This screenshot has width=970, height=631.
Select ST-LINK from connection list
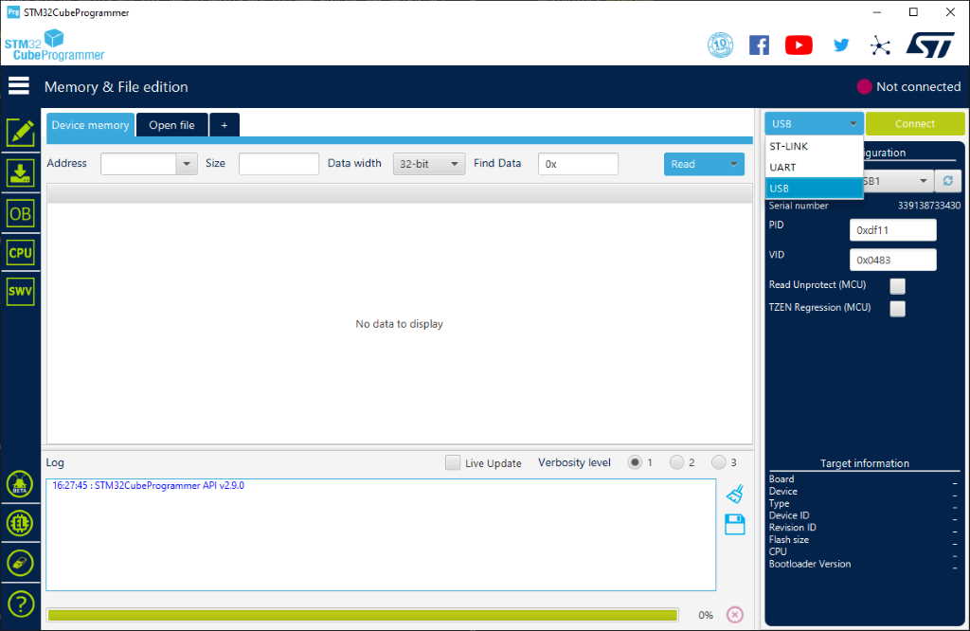pos(814,146)
